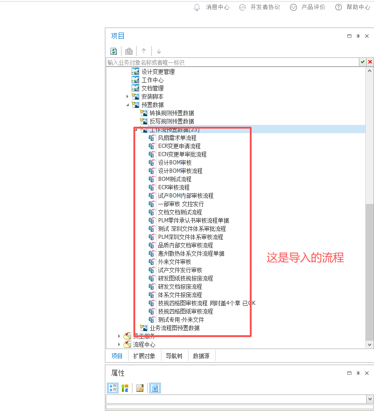Image resolution: width=374 pixels, height=411 pixels.
Task: Select 试产文件发行审核 item
Action: (x=180, y=270)
